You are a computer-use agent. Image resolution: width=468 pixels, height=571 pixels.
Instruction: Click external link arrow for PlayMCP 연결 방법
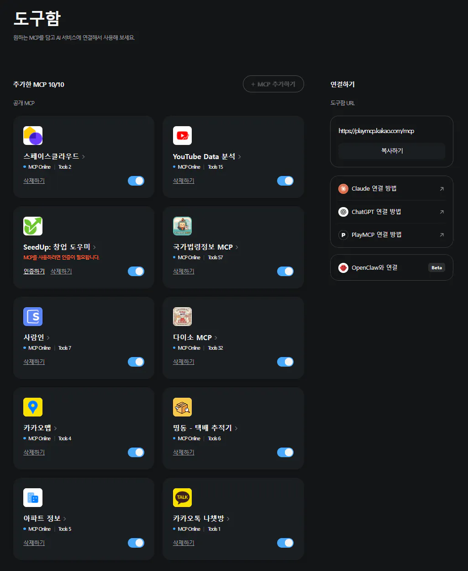pyautogui.click(x=442, y=235)
